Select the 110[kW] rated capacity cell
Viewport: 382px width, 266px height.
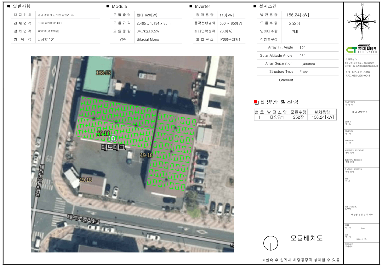tap(226, 15)
